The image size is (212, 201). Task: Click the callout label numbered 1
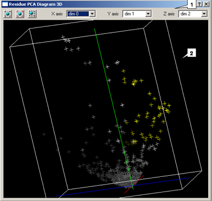click(x=192, y=5)
